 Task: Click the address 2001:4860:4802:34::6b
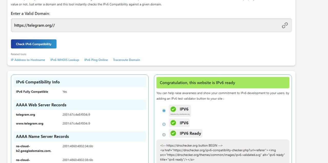[78, 146]
